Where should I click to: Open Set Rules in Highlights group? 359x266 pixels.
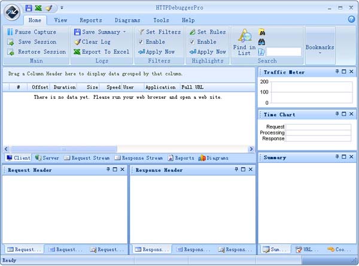(x=207, y=32)
